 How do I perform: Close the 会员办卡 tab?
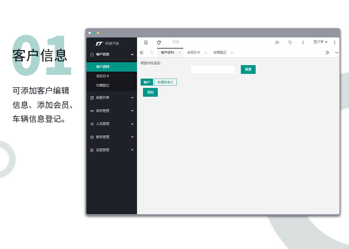tap(205, 53)
